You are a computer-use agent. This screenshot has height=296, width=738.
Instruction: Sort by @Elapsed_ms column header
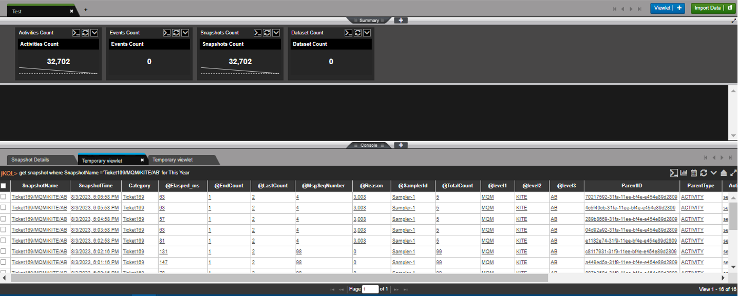tap(182, 186)
